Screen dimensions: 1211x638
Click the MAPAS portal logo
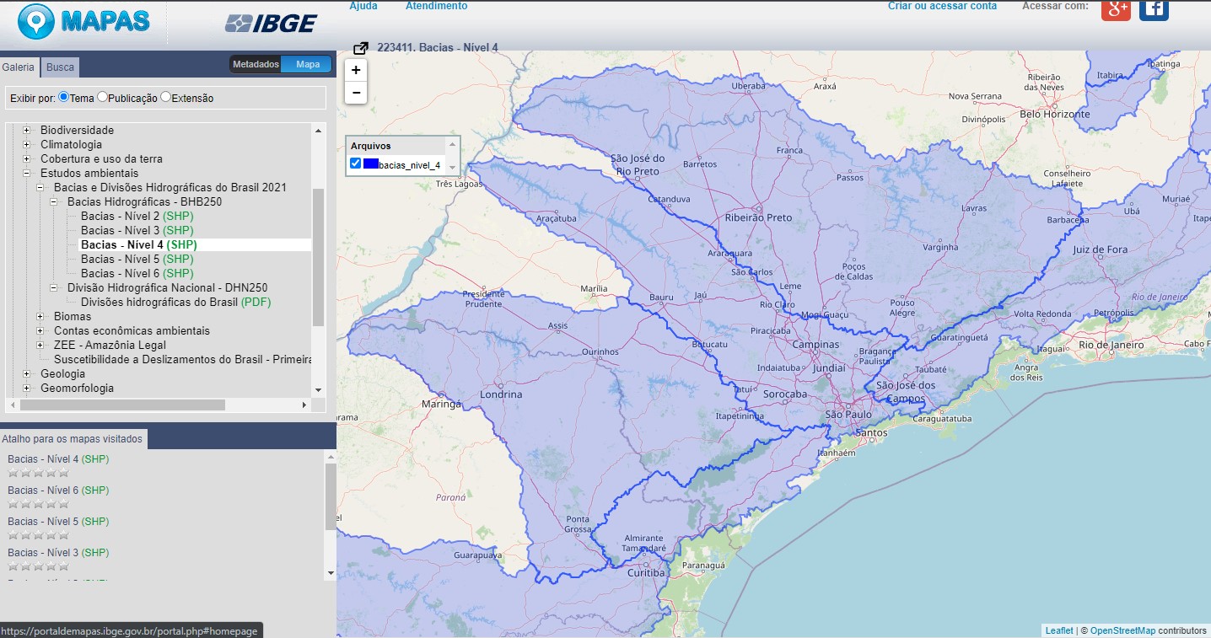click(83, 21)
